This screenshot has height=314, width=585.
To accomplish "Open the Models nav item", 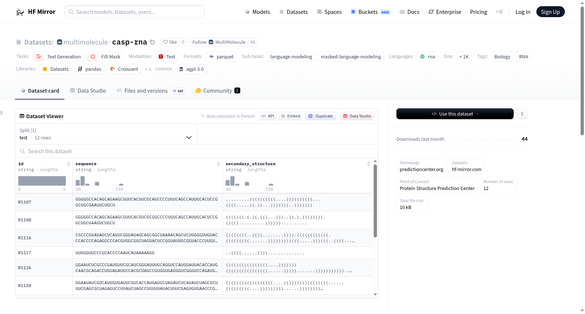I will pyautogui.click(x=257, y=12).
